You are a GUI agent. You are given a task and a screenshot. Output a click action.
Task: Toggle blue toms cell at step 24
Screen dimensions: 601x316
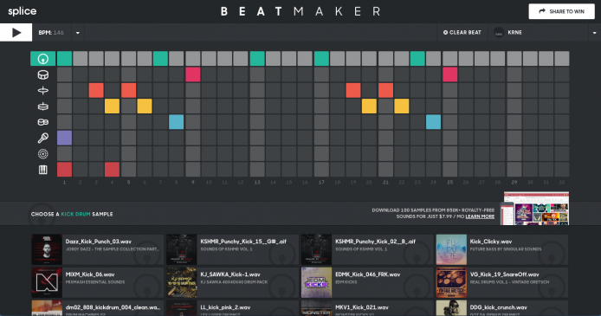pos(434,122)
